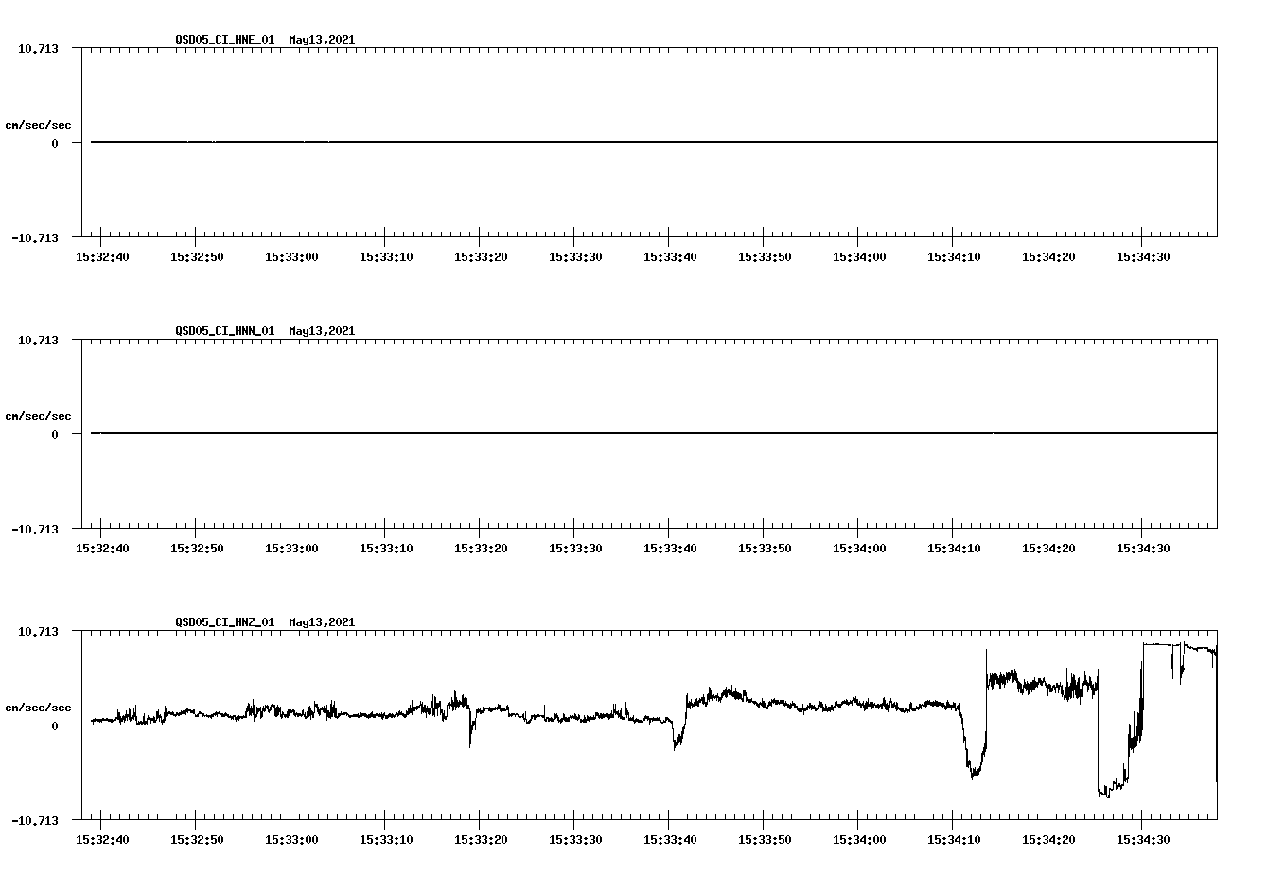Click the 0 amplitude label on middle plot
1285x874 pixels.
coord(57,432)
